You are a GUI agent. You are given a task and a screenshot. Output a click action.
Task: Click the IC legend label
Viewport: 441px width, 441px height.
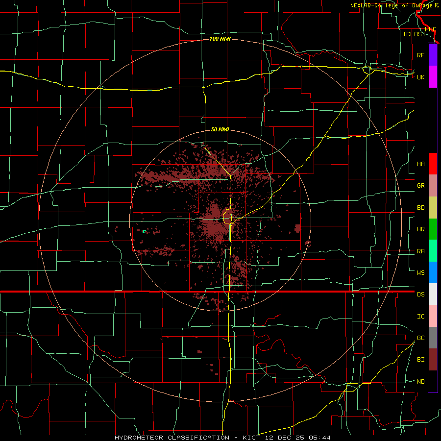420,317
